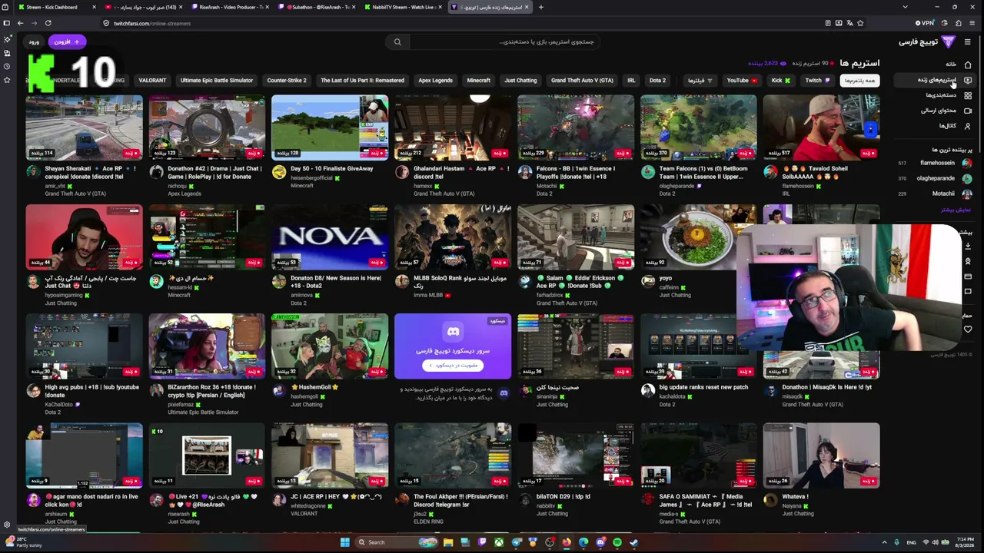Open The Foul Akhper ELDEN RING stream thumbnail
This screenshot has height=553, width=984.
tap(452, 455)
